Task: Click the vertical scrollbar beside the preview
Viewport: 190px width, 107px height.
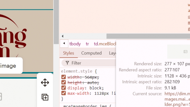Action: (x=56, y=22)
